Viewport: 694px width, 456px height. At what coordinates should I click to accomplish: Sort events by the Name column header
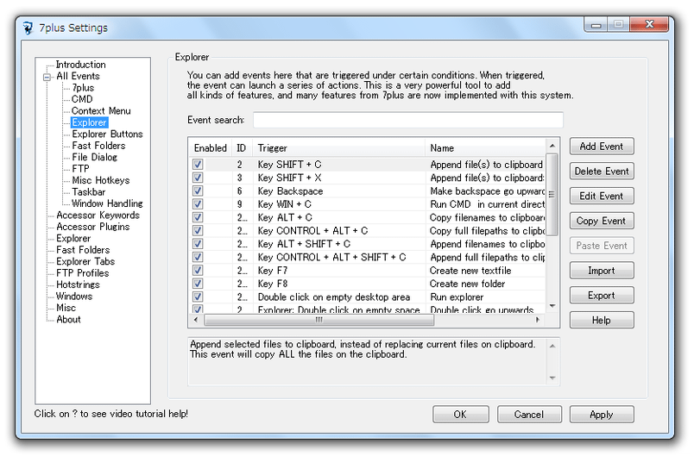(485, 148)
